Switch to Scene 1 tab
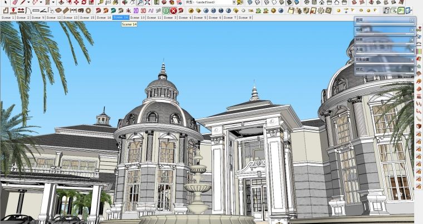Screen dimensions: 423x224 point(8,18)
